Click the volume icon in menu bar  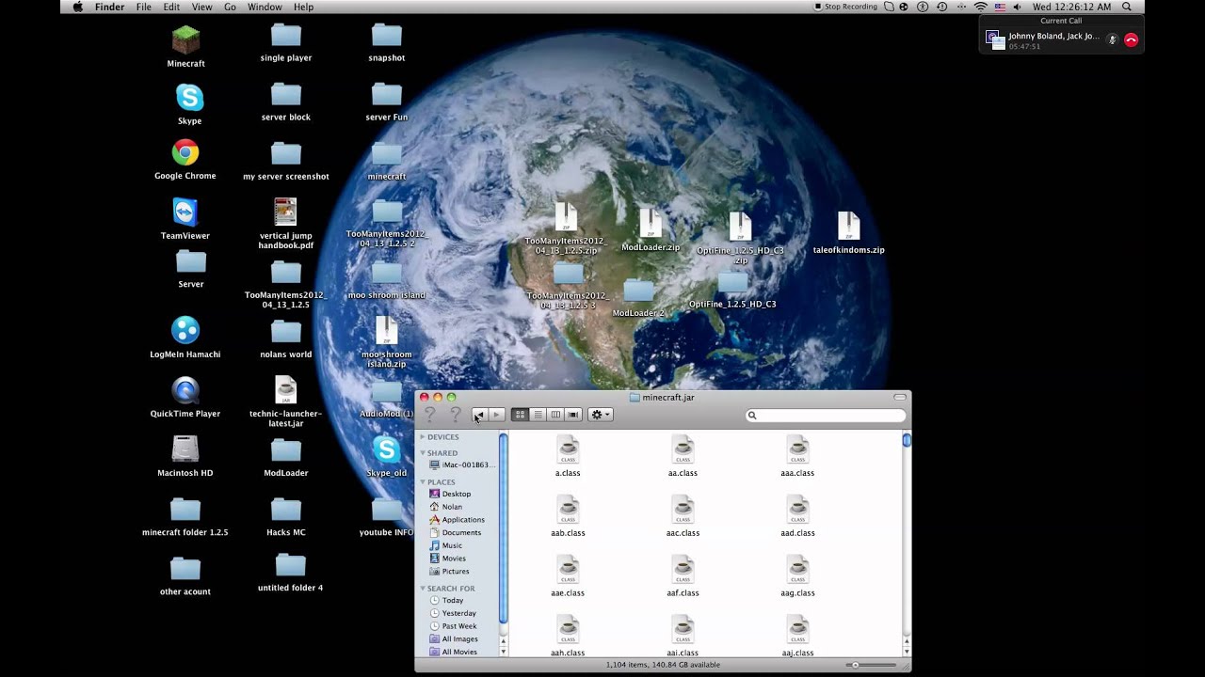pos(1018,7)
